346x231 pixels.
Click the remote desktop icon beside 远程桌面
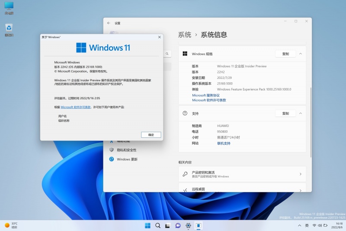(x=185, y=190)
